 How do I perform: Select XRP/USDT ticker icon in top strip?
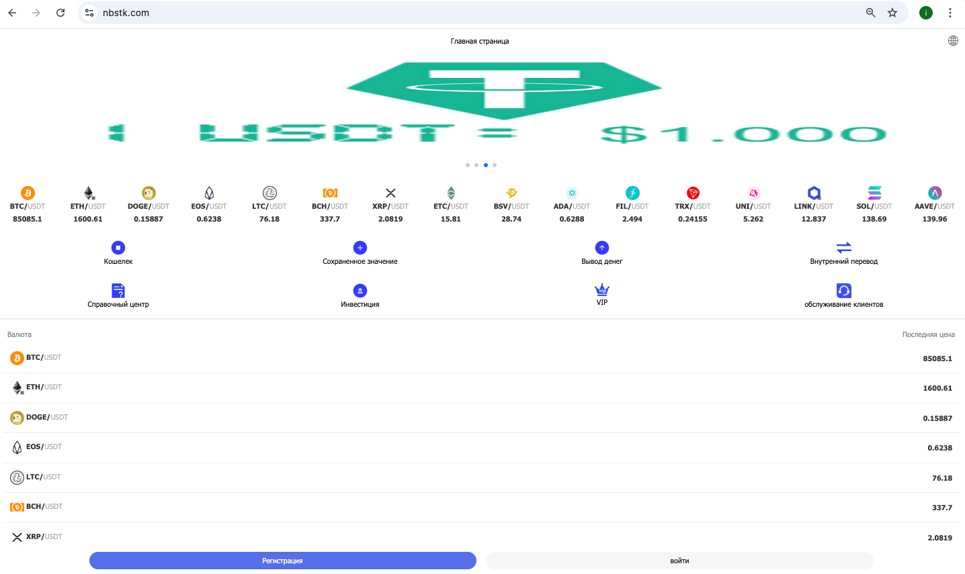390,193
